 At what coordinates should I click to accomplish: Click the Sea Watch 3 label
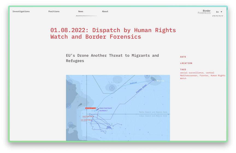coord(103,111)
